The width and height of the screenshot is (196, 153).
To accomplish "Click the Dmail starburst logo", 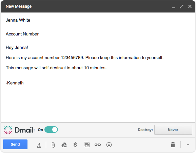I will pos(8,130).
